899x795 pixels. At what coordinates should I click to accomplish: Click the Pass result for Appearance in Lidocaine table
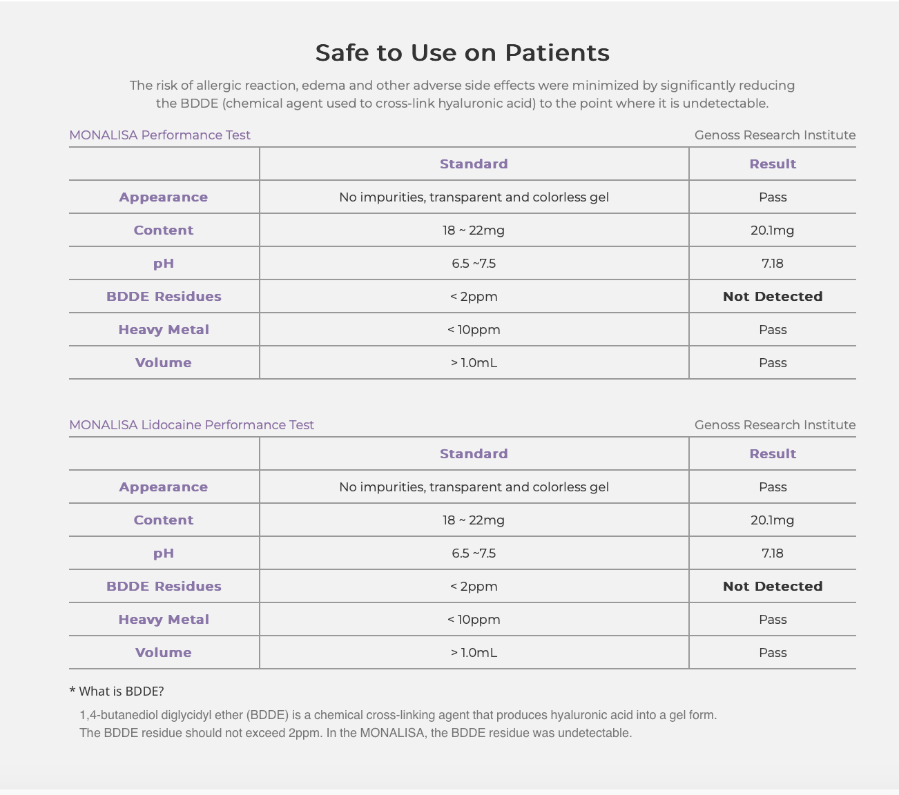pos(773,487)
